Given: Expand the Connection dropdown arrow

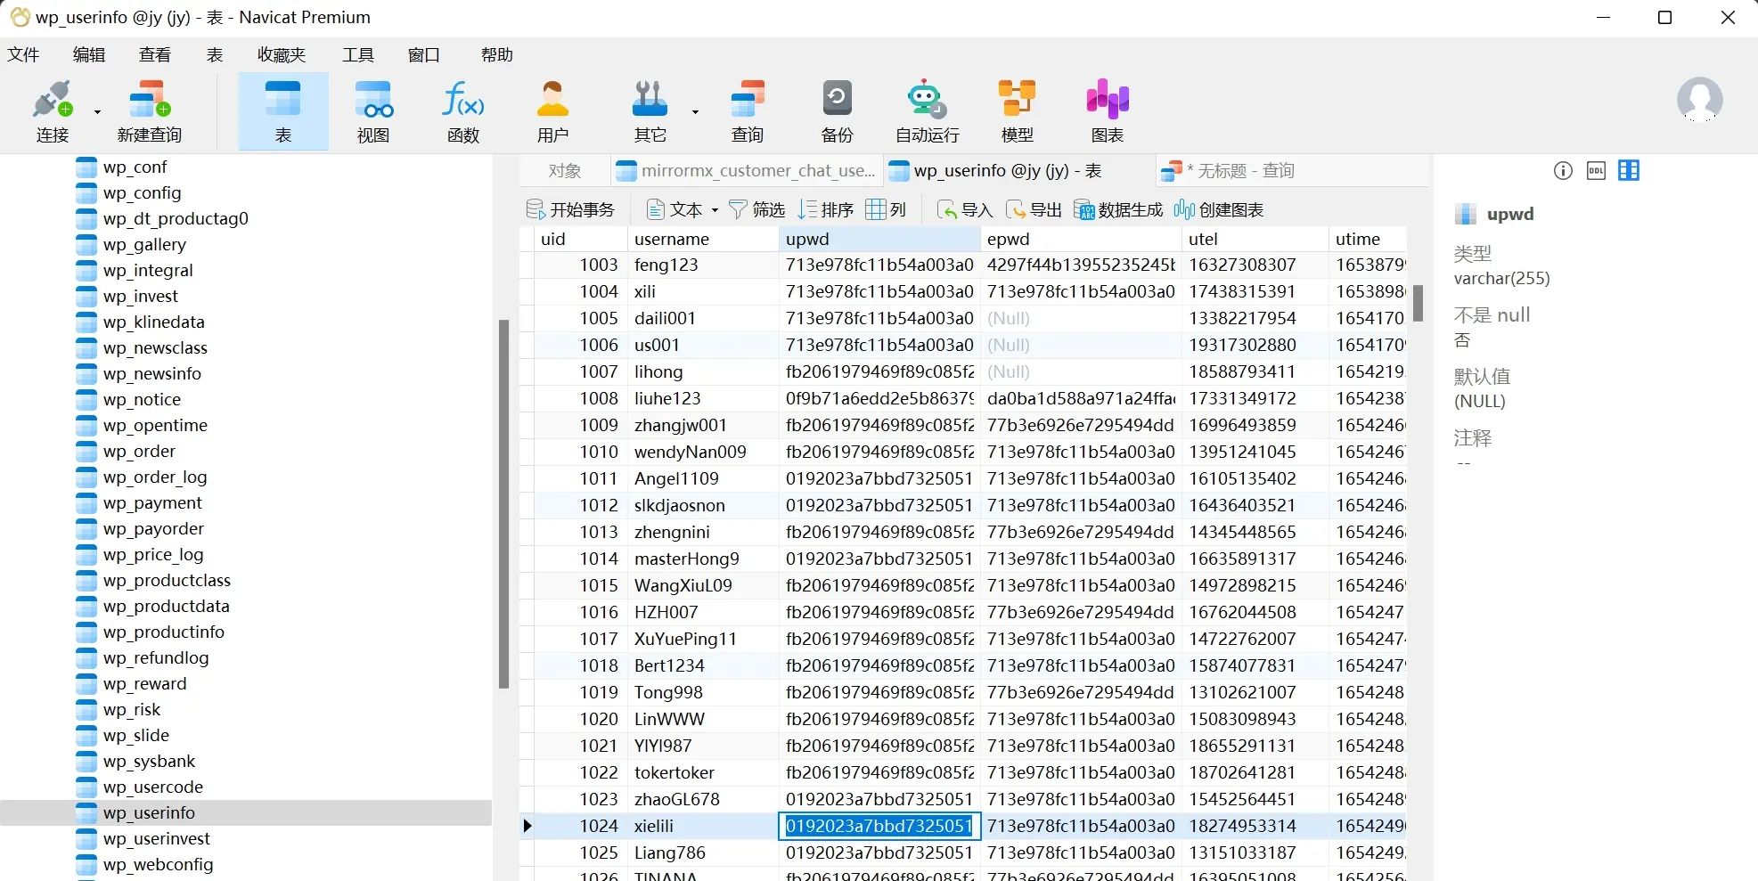Looking at the screenshot, I should [x=97, y=112].
